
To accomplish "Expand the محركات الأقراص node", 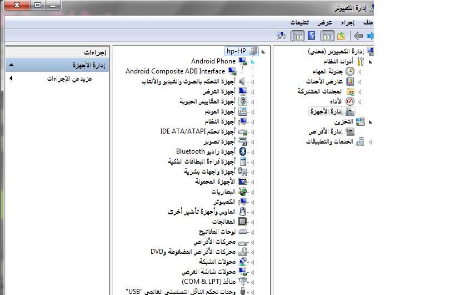I will tap(252, 242).
